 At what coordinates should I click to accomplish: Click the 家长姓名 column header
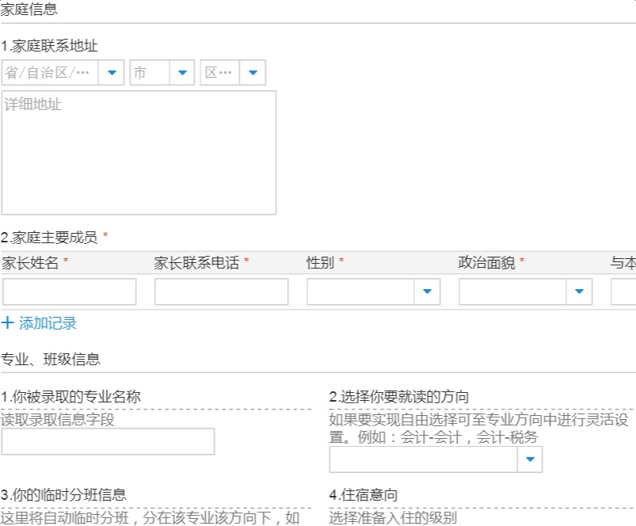click(30, 263)
